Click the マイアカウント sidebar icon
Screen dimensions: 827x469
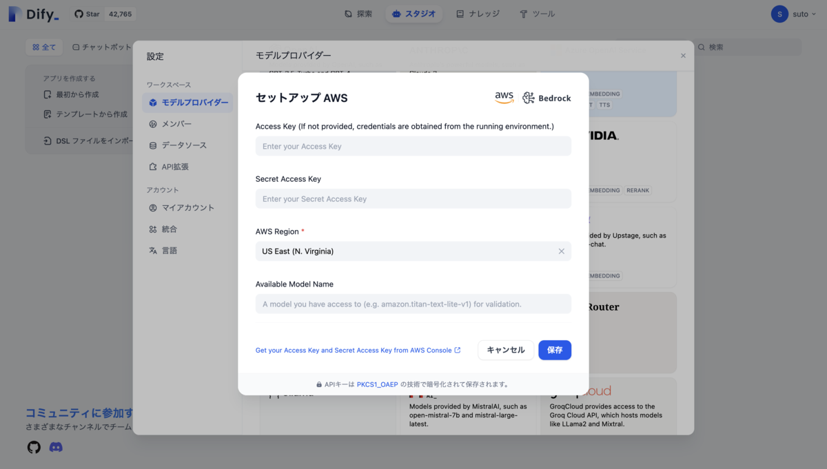tap(153, 208)
